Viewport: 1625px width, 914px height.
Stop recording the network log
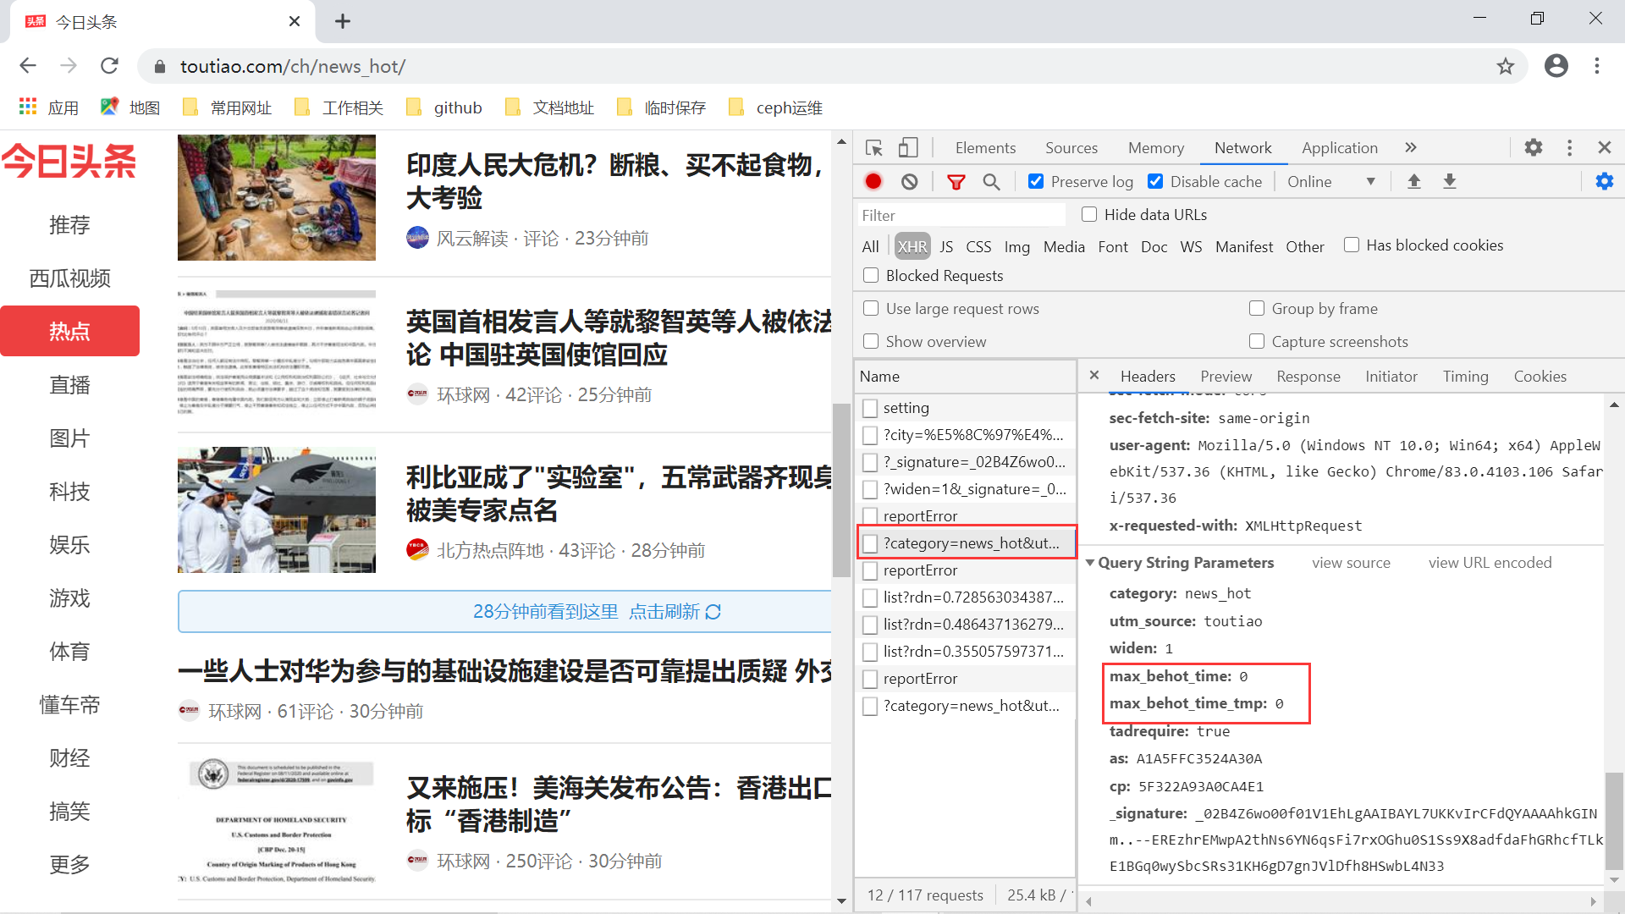(x=873, y=181)
